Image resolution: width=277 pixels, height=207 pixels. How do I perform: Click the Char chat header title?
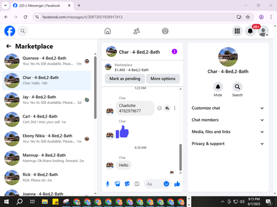(x=139, y=52)
